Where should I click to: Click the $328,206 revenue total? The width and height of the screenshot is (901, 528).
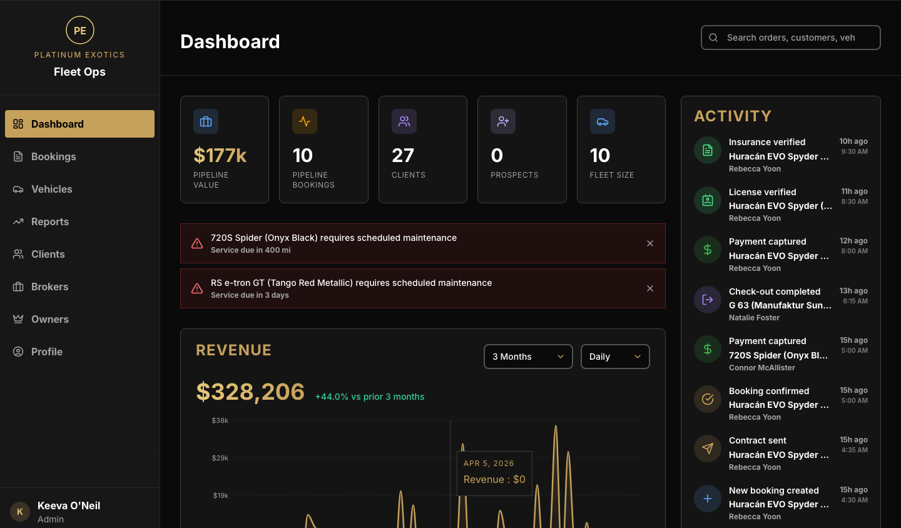point(250,392)
